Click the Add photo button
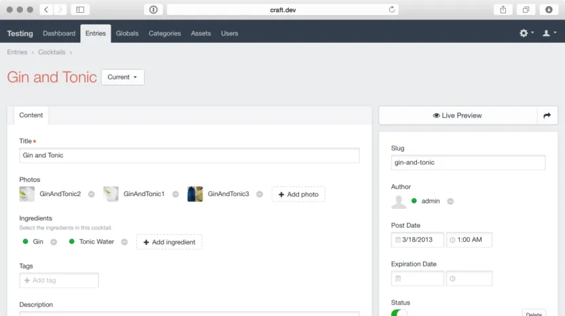This screenshot has width=565, height=316. (298, 195)
